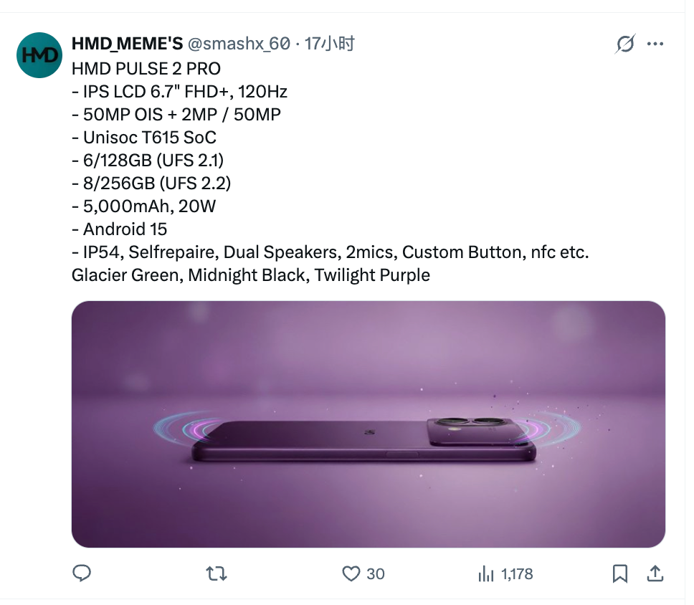View analytics via the bar chart icon

pyautogui.click(x=486, y=573)
